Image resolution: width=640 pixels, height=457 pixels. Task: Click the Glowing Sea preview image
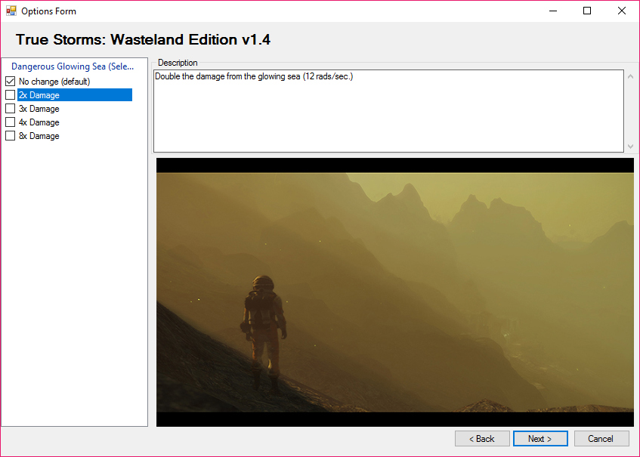[395, 292]
